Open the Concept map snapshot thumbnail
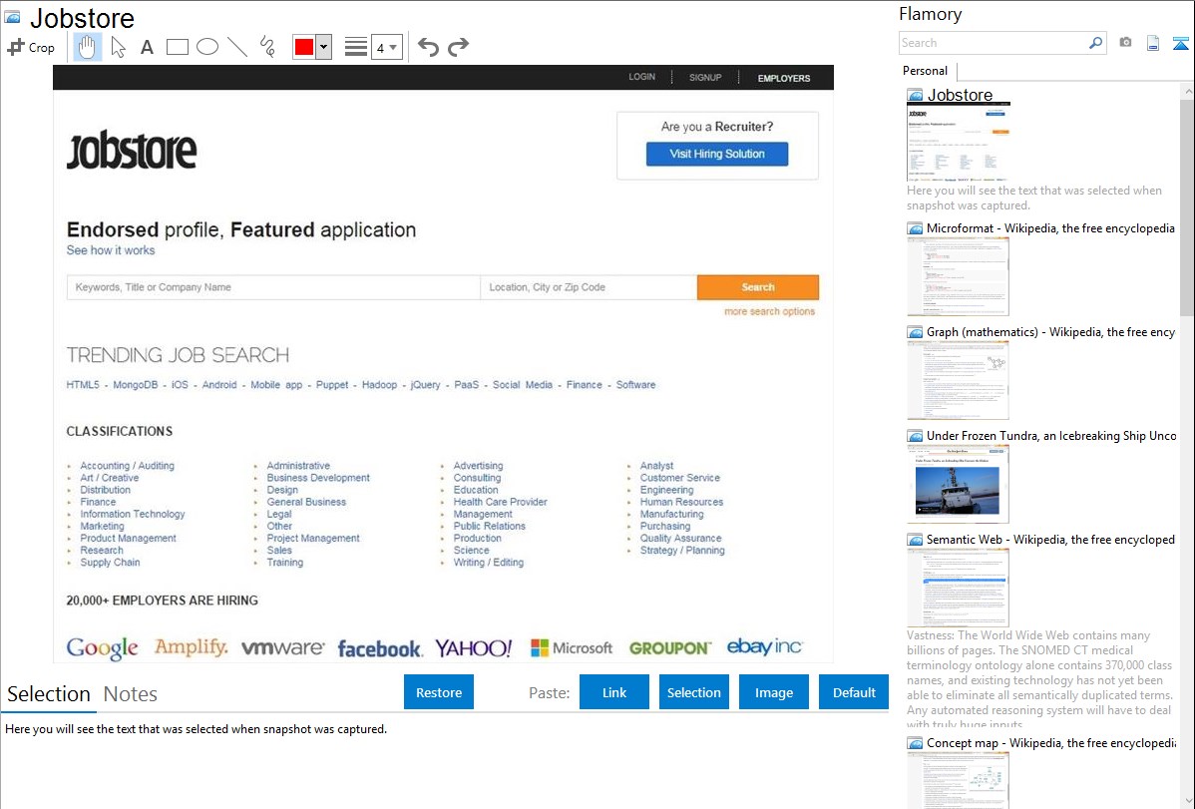The image size is (1195, 809). coord(958,780)
